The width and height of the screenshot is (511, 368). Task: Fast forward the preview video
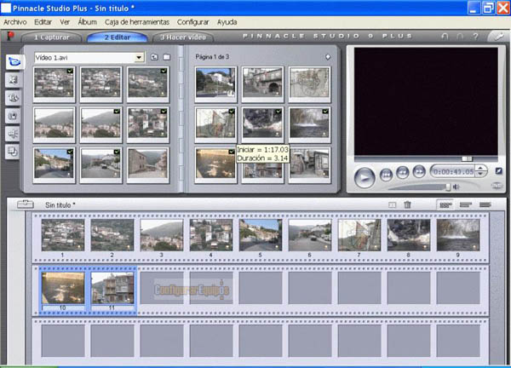point(419,171)
